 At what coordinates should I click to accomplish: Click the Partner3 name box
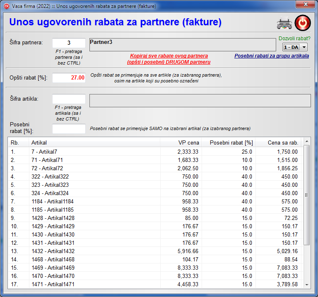tap(183, 45)
